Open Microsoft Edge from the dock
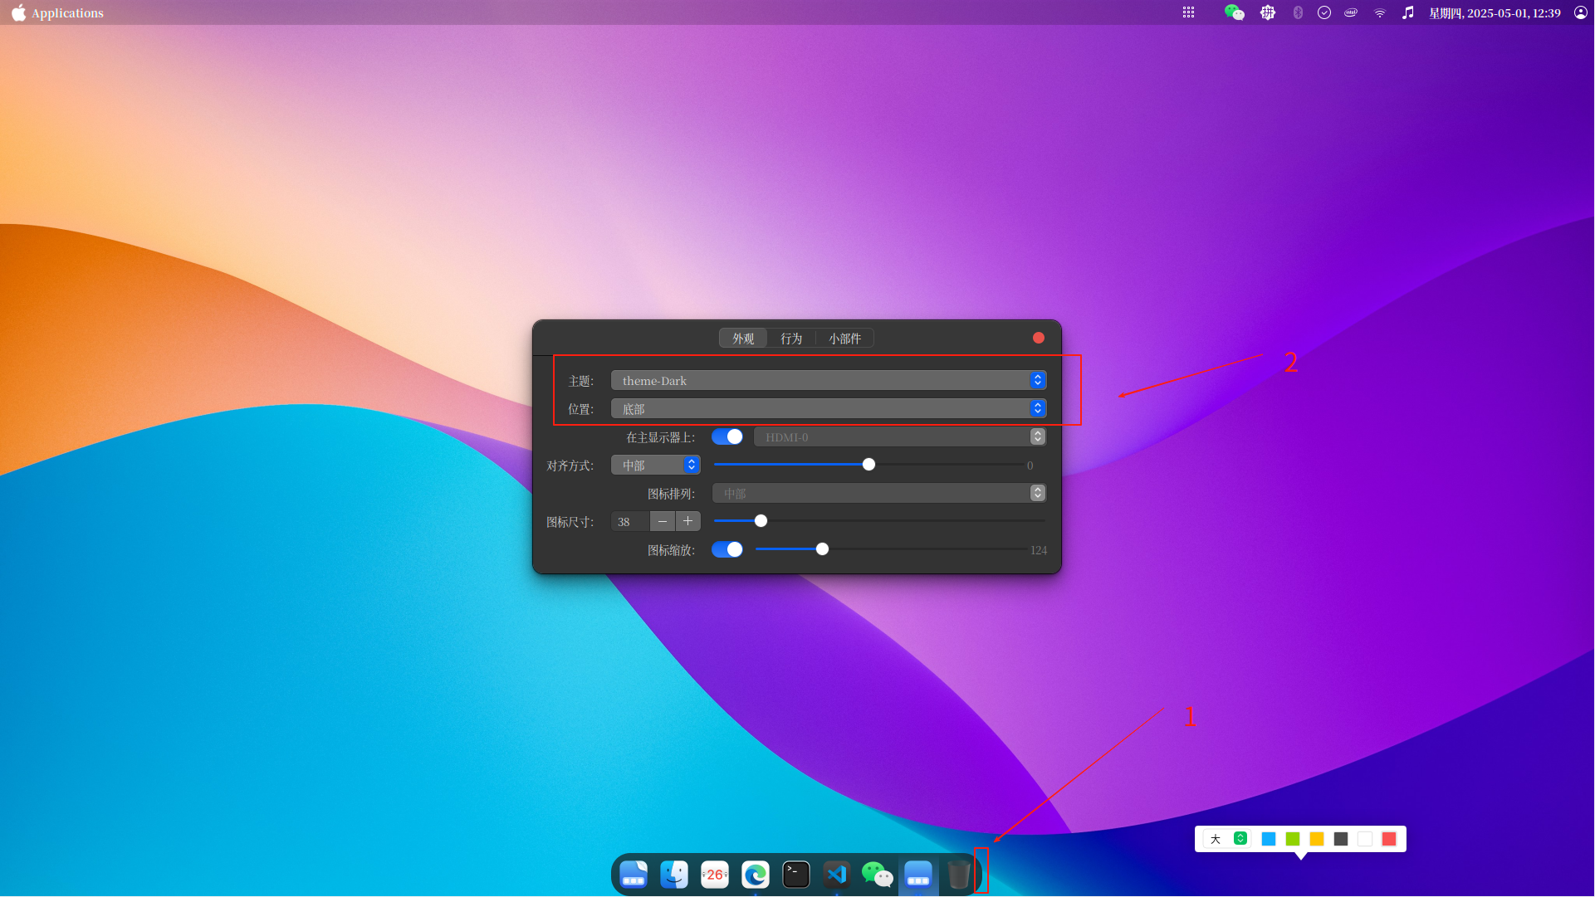The width and height of the screenshot is (1595, 897). 755,875
